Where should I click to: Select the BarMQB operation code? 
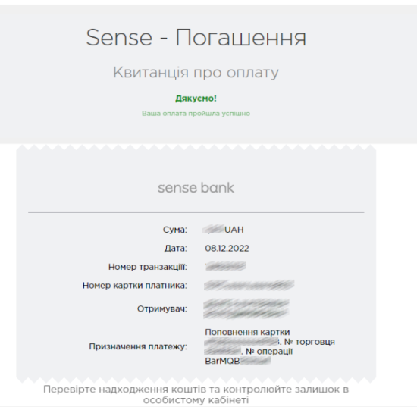pos(238,361)
